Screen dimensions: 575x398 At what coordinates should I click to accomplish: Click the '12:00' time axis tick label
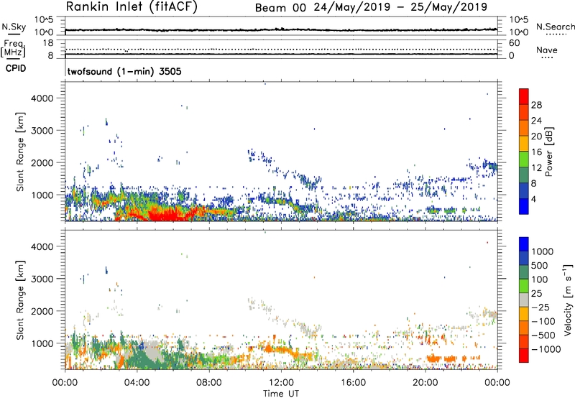pos(281,383)
